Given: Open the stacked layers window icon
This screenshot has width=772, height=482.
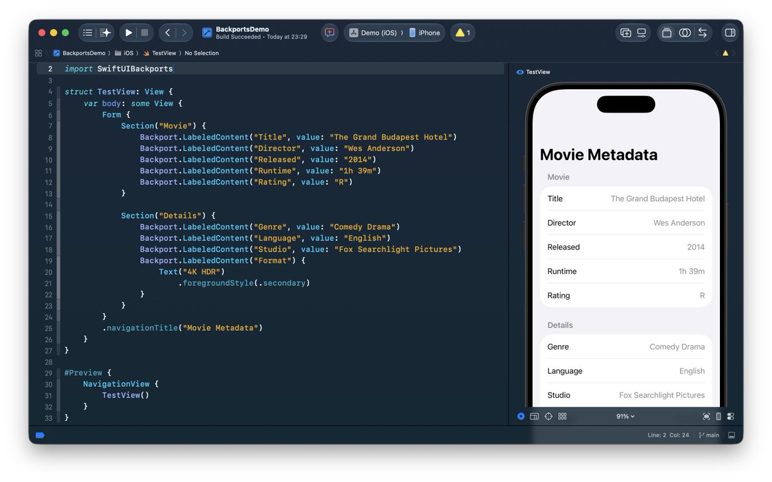Looking at the screenshot, I should (667, 33).
